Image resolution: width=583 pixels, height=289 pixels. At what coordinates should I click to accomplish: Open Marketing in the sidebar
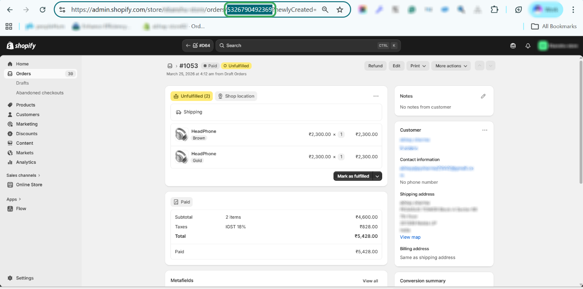(x=27, y=124)
